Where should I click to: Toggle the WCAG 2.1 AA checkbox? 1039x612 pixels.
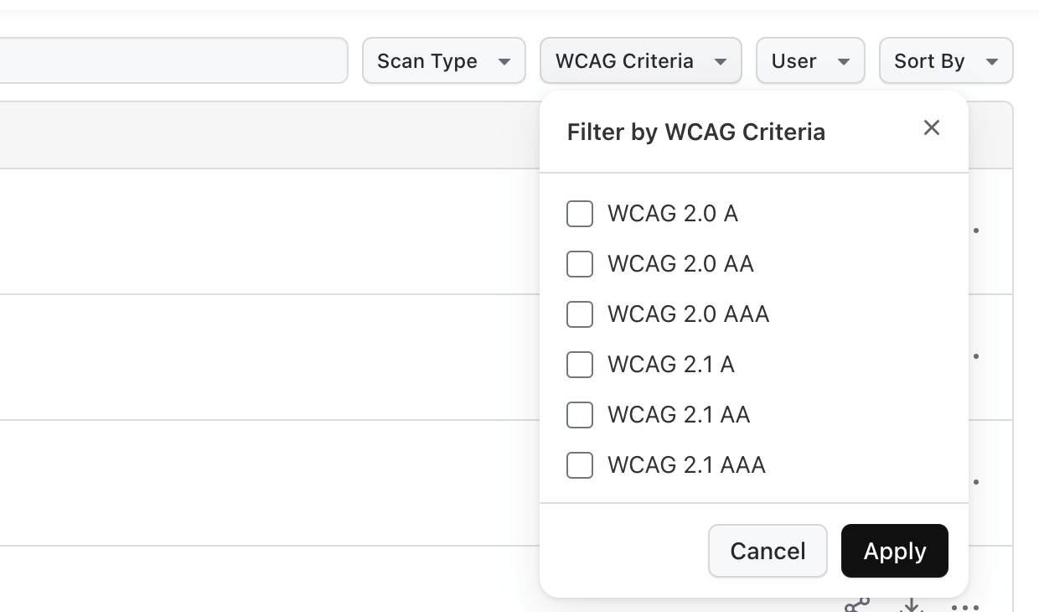tap(580, 415)
